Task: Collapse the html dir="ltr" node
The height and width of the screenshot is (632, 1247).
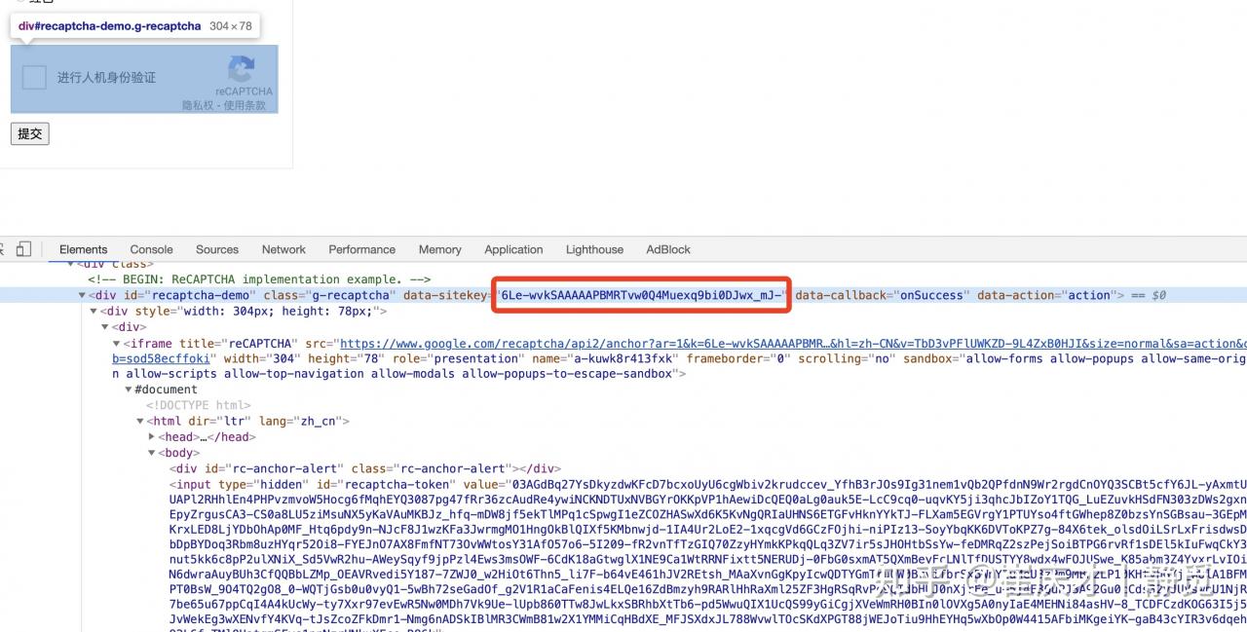Action: pos(140,422)
